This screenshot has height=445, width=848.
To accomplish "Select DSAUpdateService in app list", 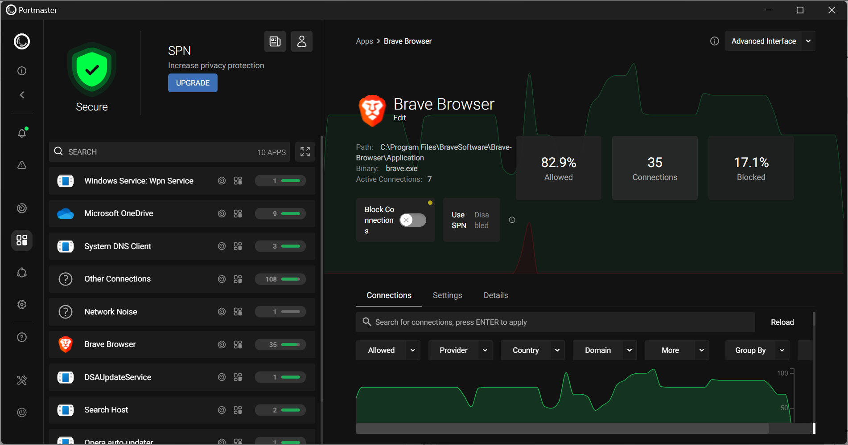I will click(182, 377).
